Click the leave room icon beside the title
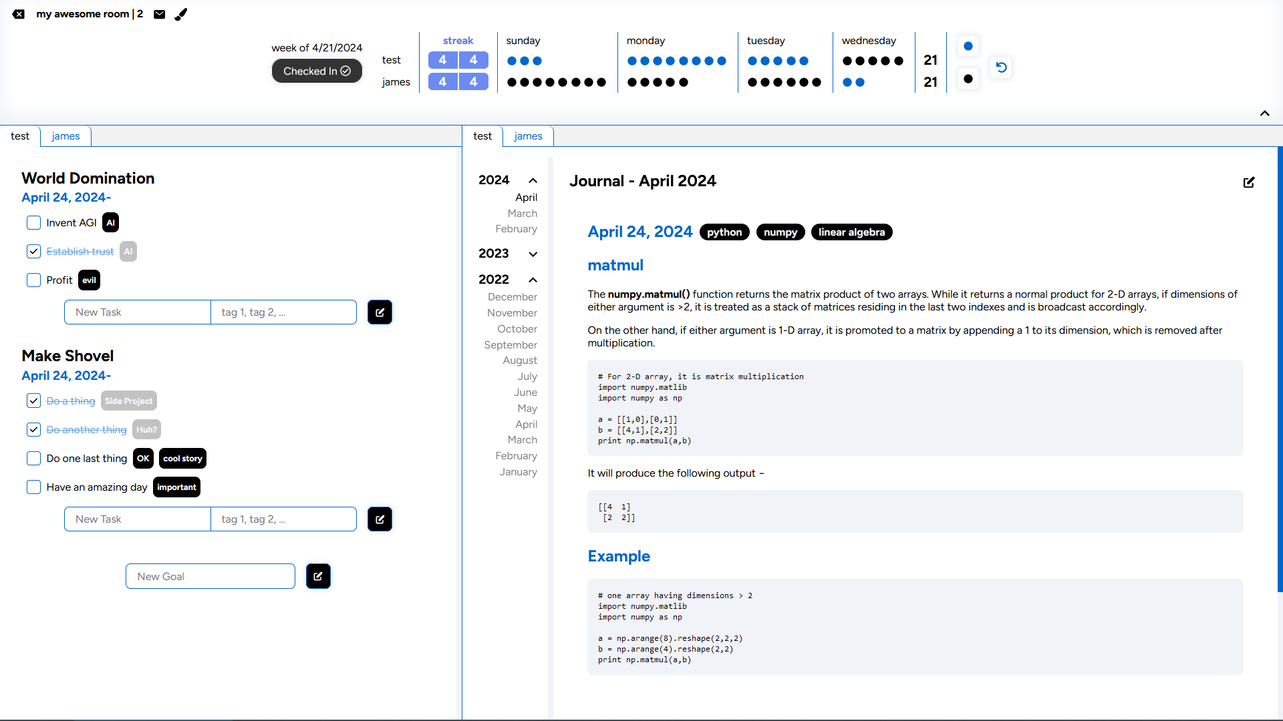The width and height of the screenshot is (1283, 721). click(19, 14)
